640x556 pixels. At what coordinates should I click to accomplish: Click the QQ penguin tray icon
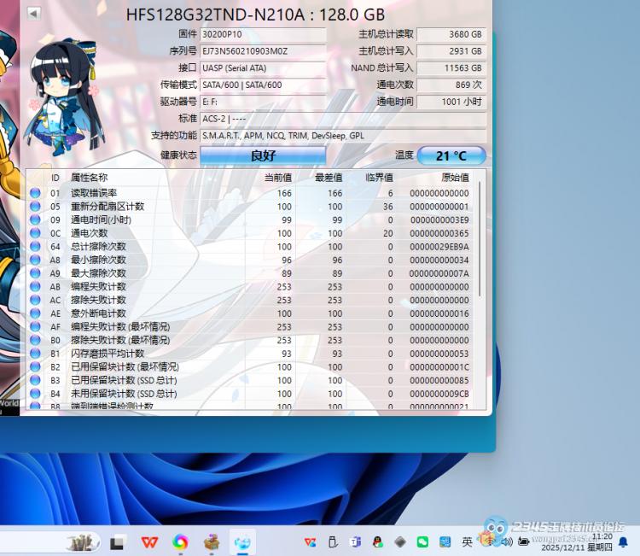point(377,541)
